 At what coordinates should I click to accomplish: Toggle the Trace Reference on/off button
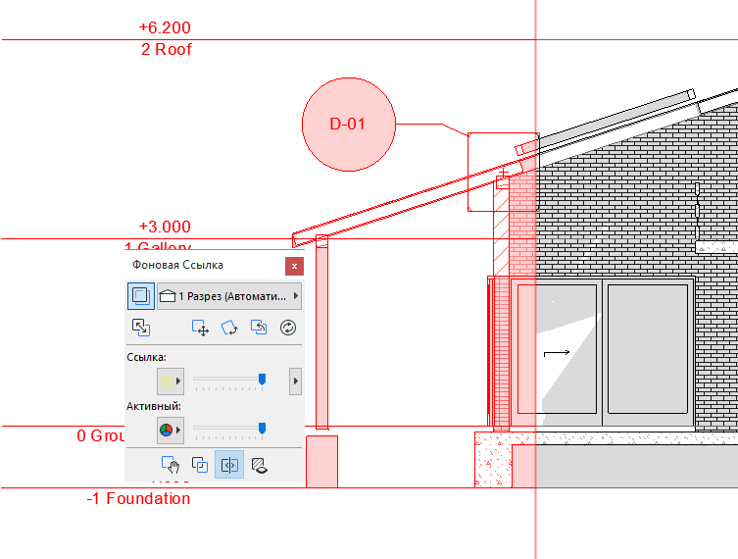click(x=141, y=296)
